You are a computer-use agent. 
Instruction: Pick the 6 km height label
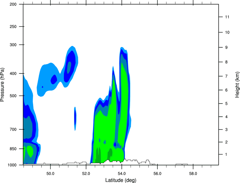click(x=226, y=90)
